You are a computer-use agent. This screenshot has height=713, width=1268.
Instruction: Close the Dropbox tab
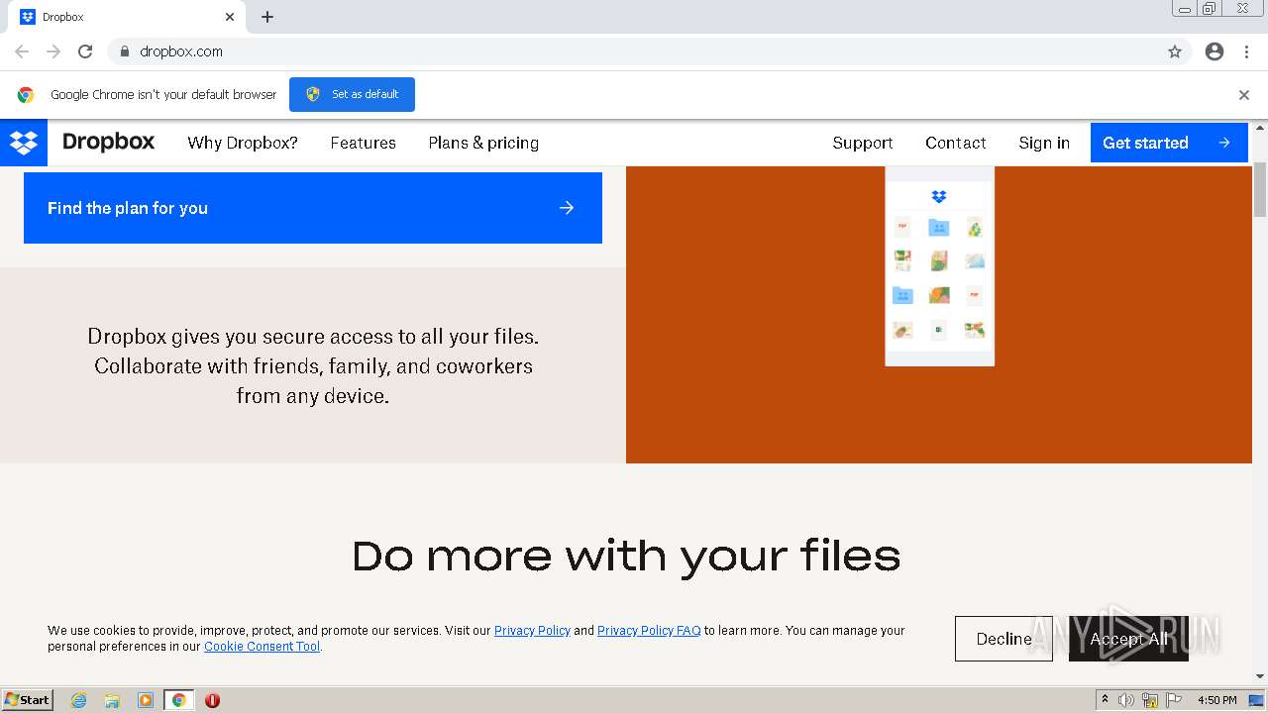click(x=230, y=17)
